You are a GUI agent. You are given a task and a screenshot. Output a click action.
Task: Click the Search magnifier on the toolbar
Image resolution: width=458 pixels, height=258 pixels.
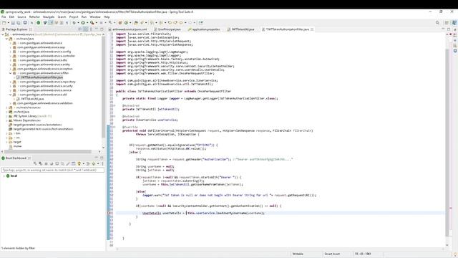click(x=437, y=23)
